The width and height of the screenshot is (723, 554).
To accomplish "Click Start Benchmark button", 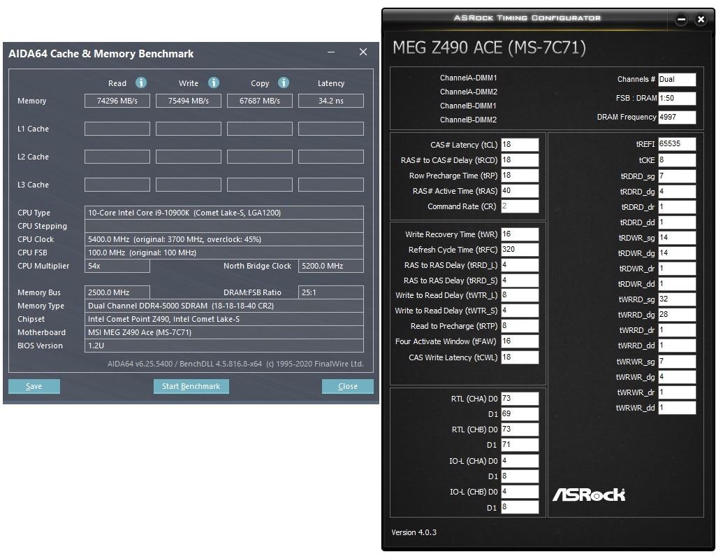I will (191, 386).
